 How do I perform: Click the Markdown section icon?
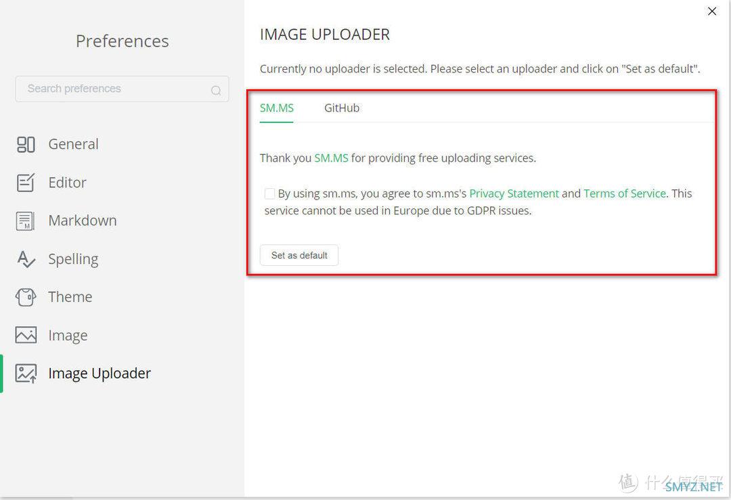pos(26,221)
